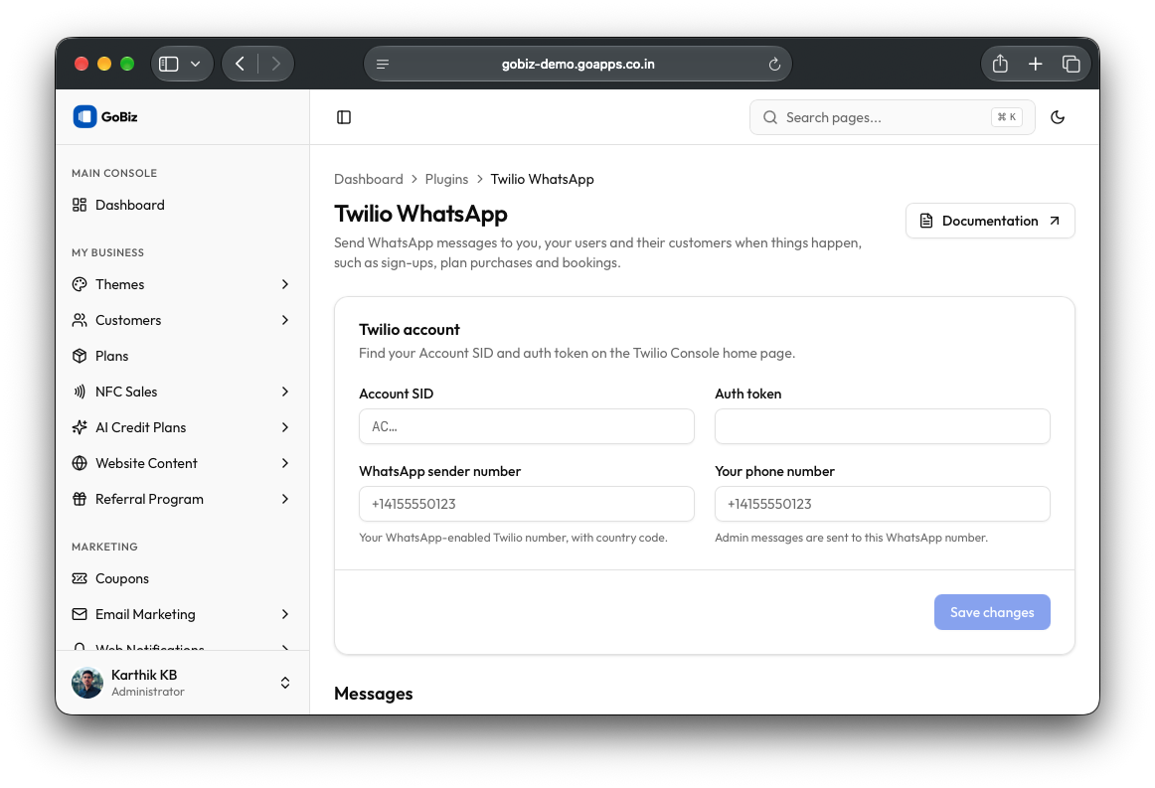Expand the NFC Sales chevron

(x=285, y=392)
